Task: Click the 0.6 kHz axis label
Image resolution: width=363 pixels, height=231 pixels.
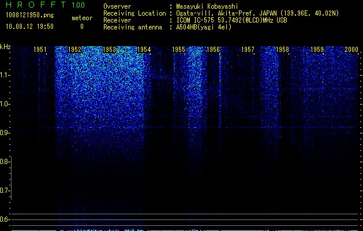Action: [4, 219]
